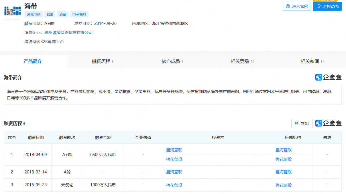Switch to the 核心成员 tab
This screenshot has height=194, width=346.
(x=172, y=61)
